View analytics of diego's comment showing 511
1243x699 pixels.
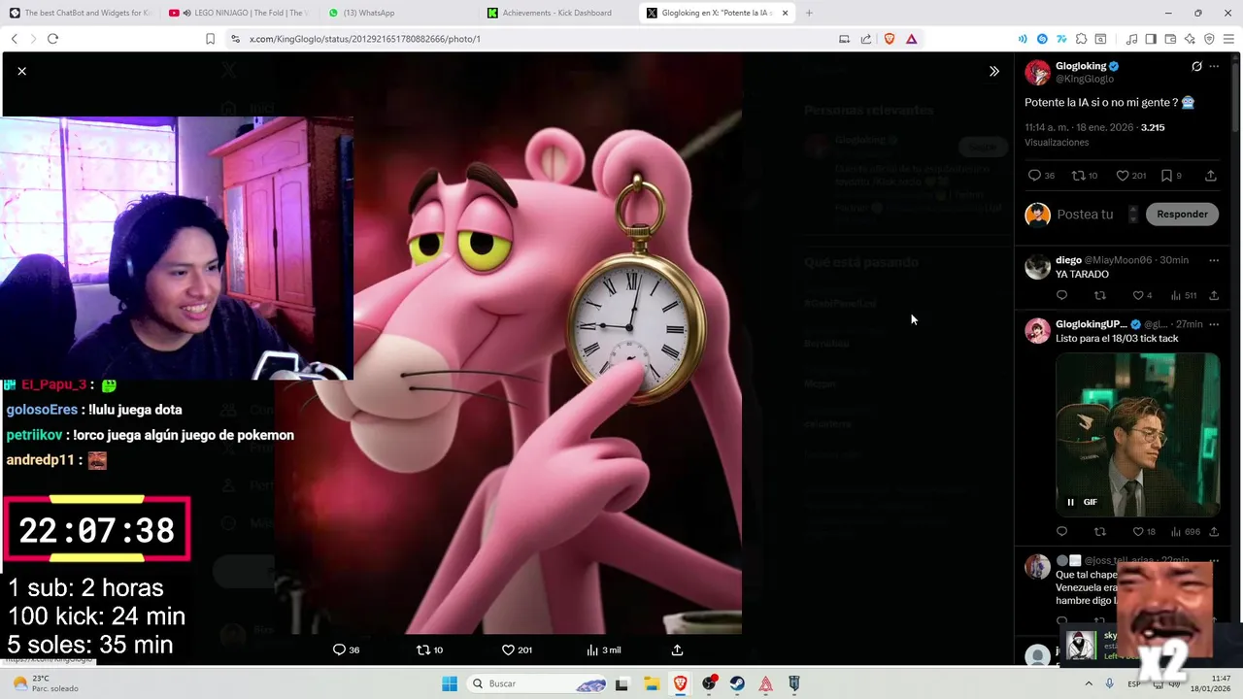1185,295
